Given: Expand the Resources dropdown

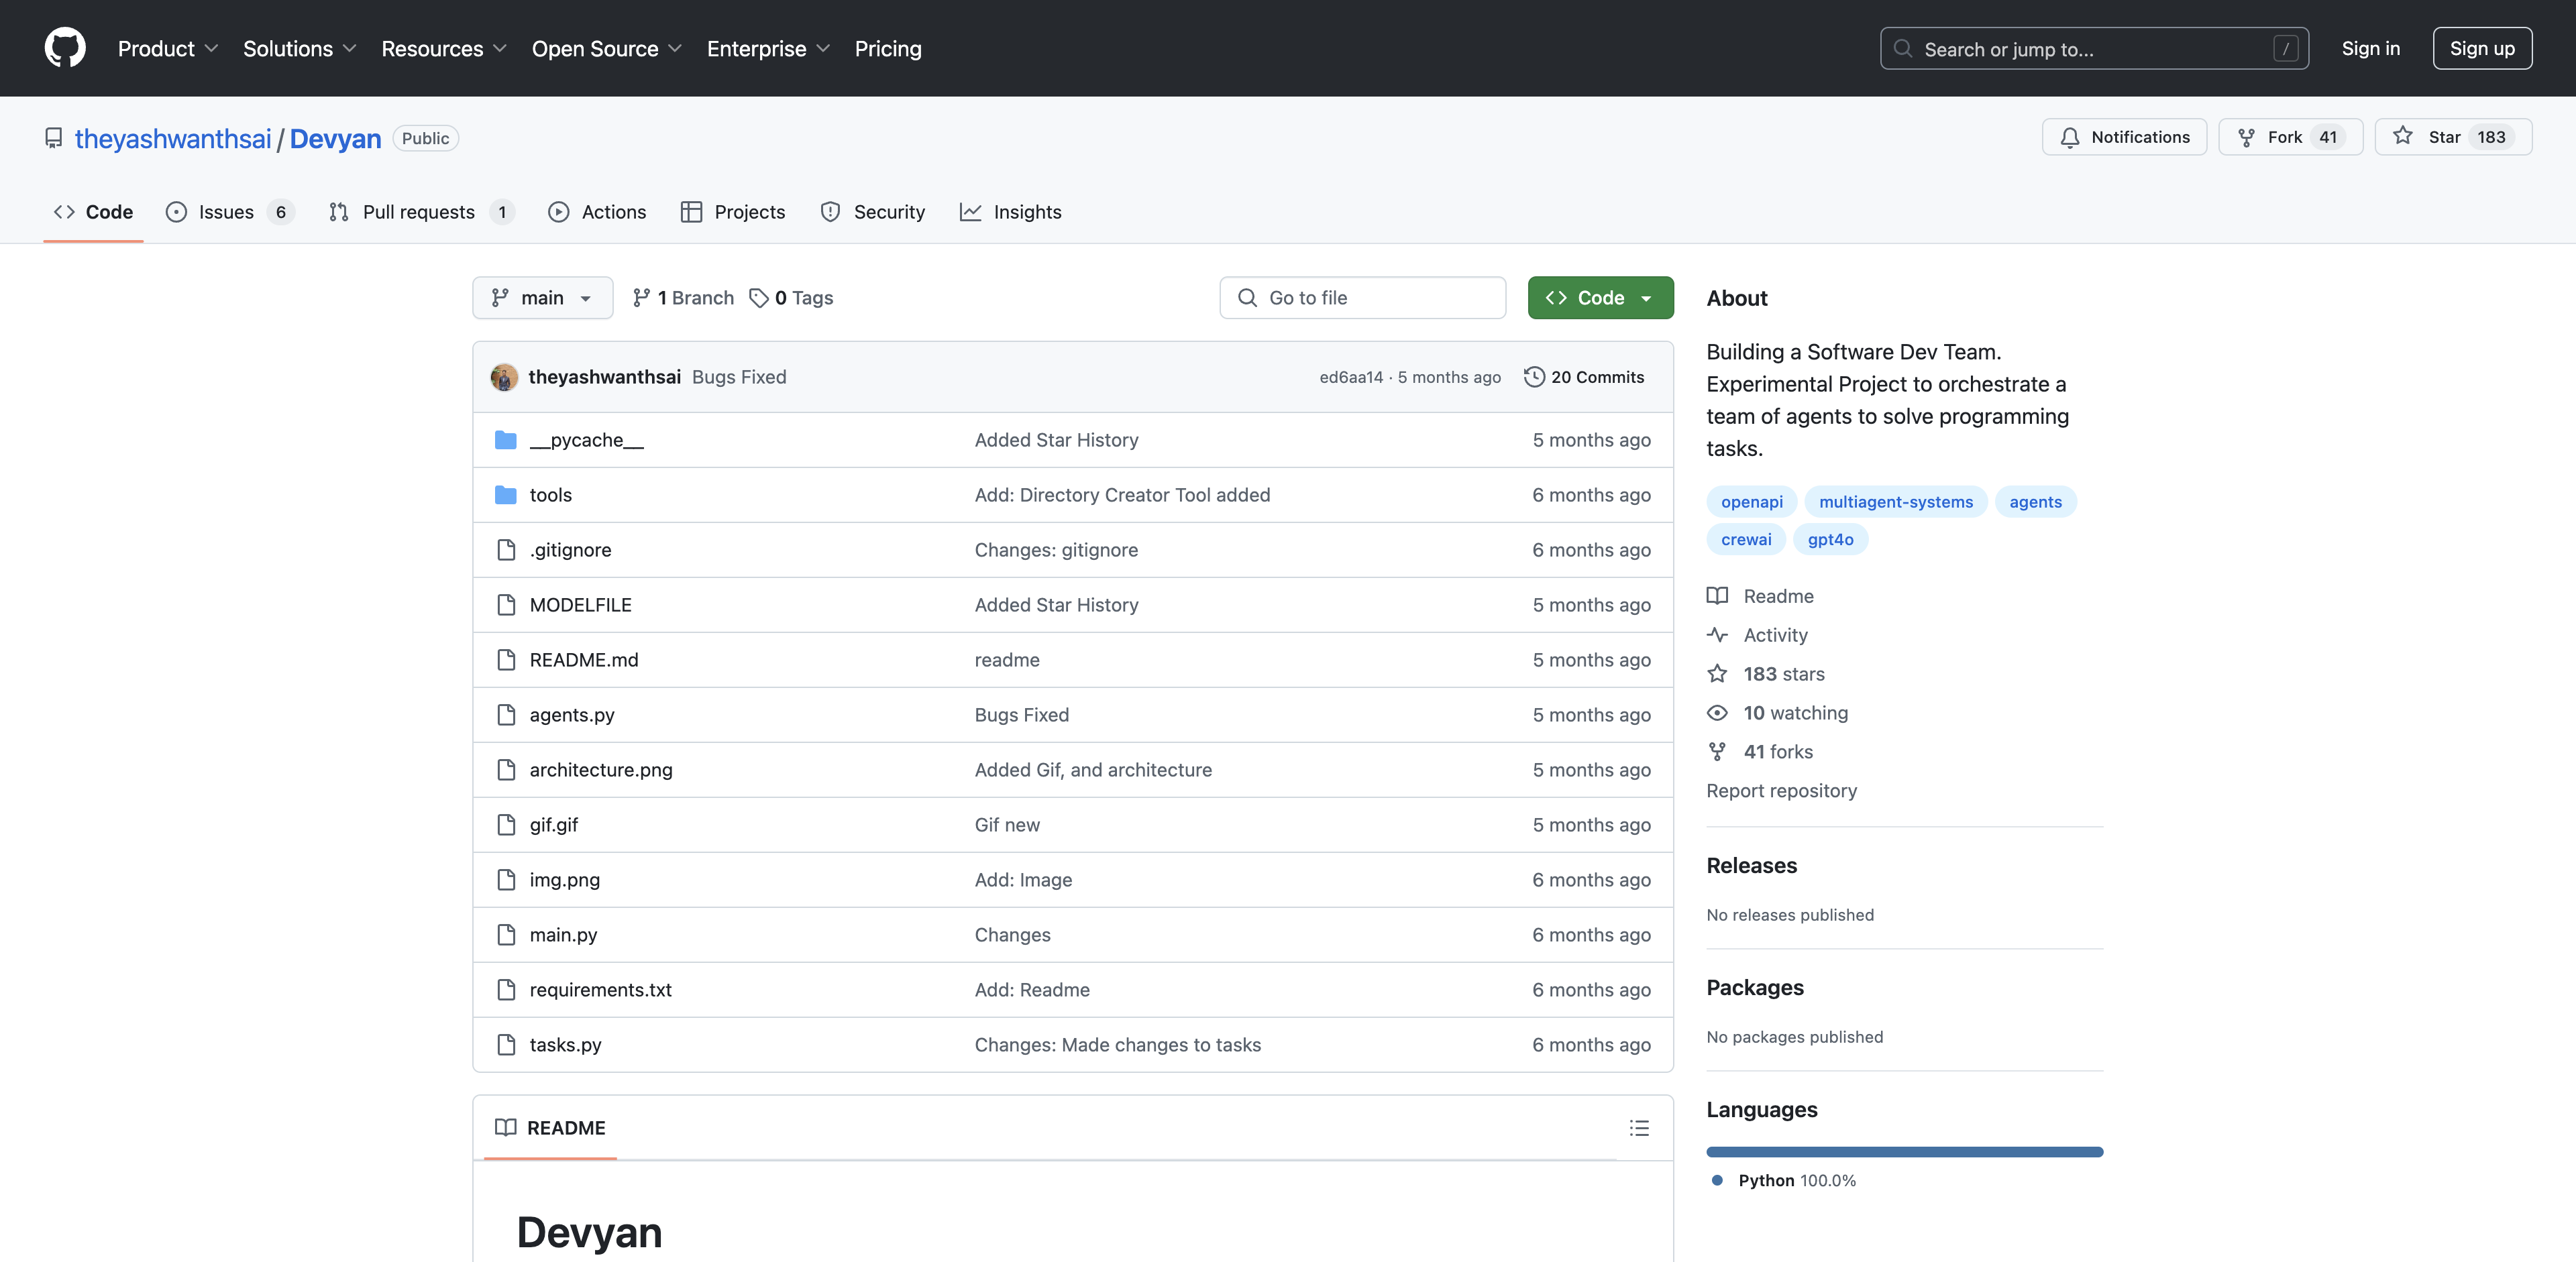Looking at the screenshot, I should pyautogui.click(x=444, y=49).
